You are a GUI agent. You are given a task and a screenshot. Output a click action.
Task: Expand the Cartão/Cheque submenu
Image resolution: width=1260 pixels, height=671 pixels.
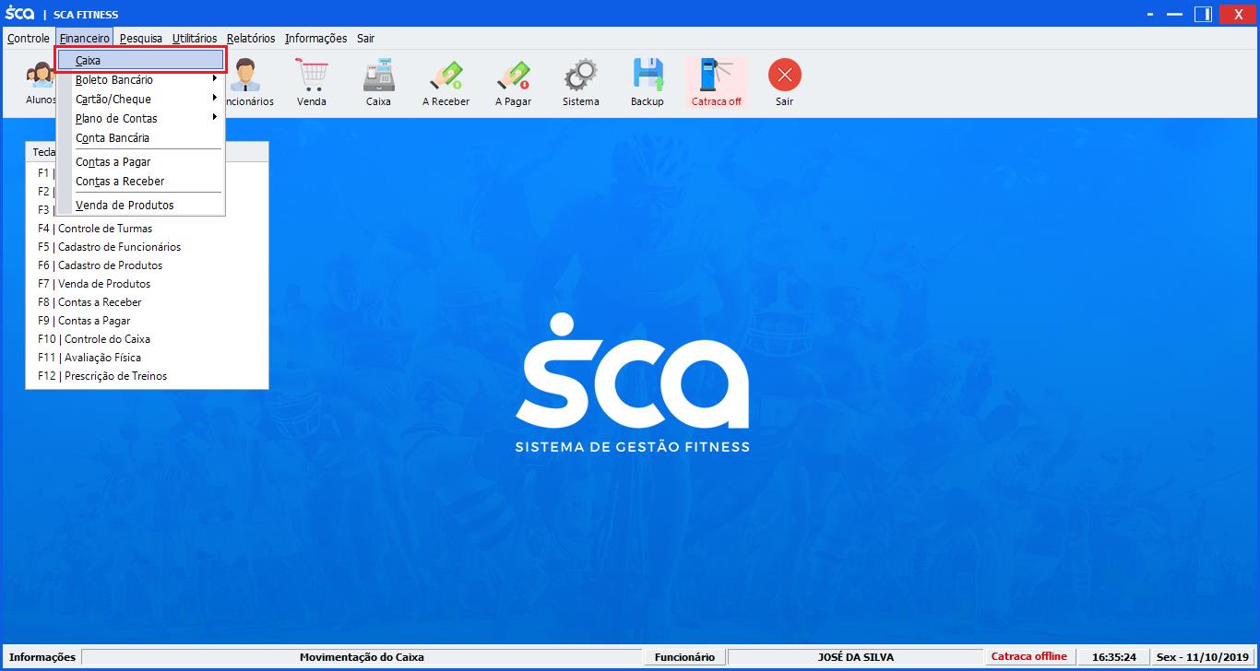tap(141, 100)
